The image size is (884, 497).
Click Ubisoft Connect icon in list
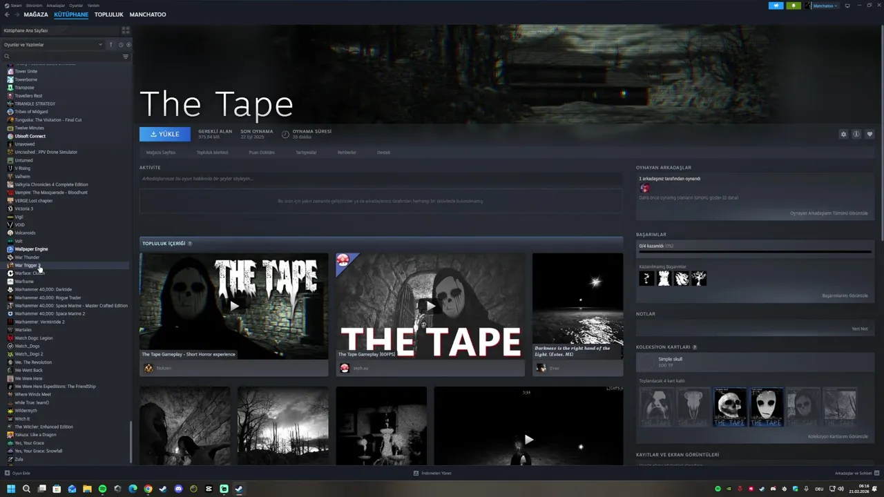tap(10, 136)
